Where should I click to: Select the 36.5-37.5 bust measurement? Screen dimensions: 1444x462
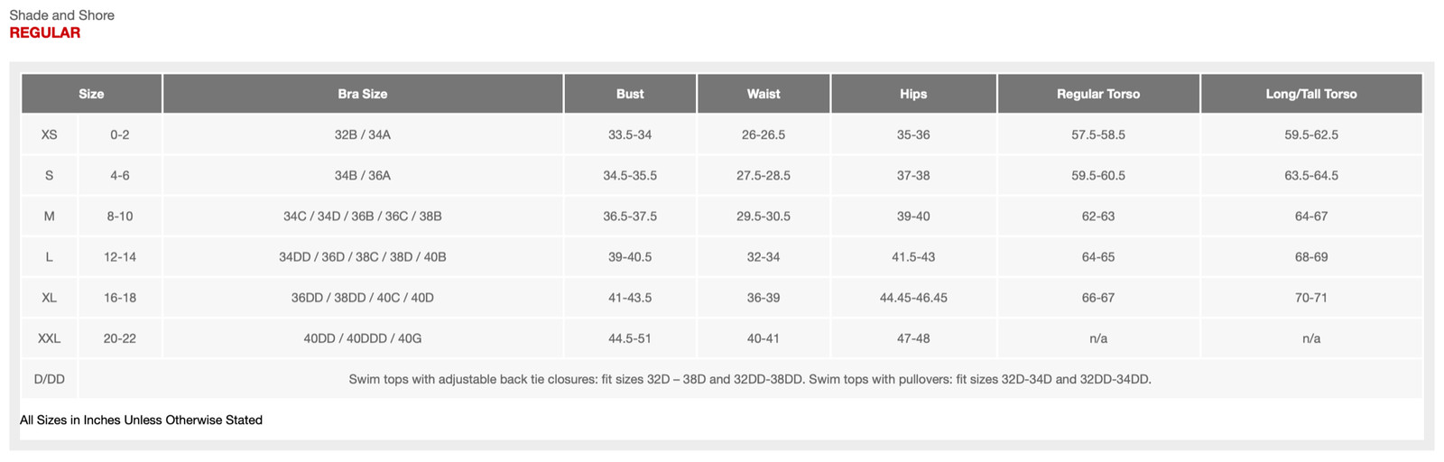pyautogui.click(x=630, y=217)
